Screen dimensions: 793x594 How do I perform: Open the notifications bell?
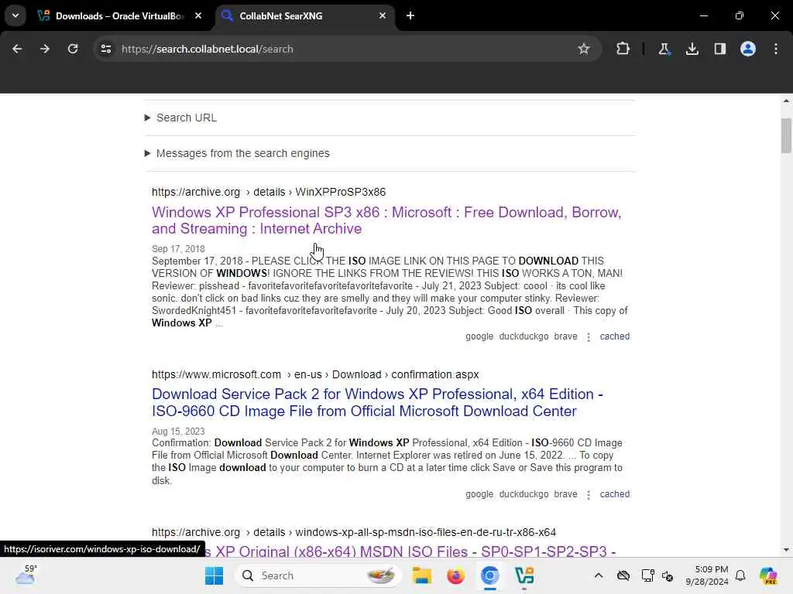740,575
